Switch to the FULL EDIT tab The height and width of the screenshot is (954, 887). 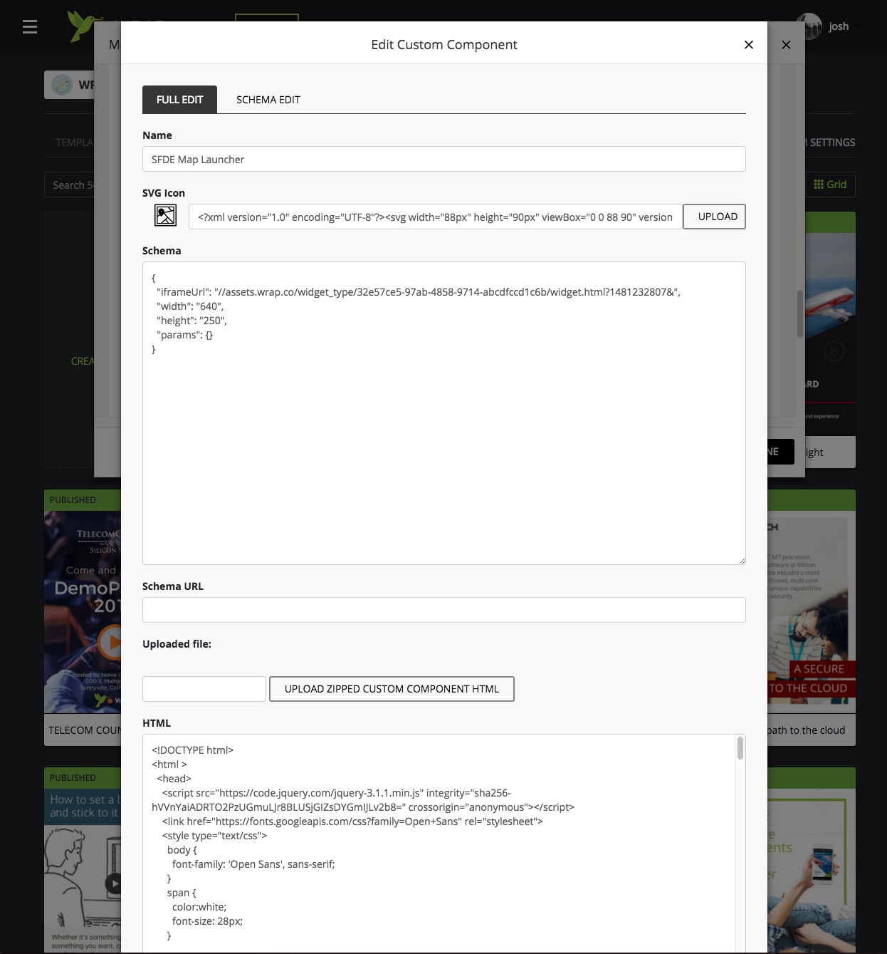[179, 100]
